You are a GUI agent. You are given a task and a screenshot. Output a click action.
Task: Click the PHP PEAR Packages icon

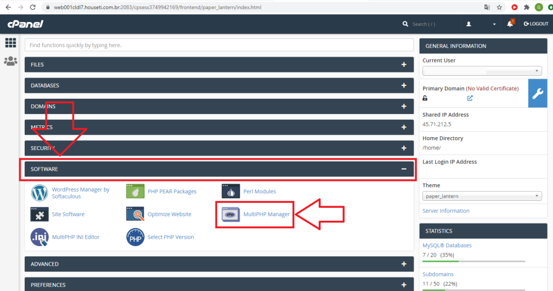[x=135, y=191]
